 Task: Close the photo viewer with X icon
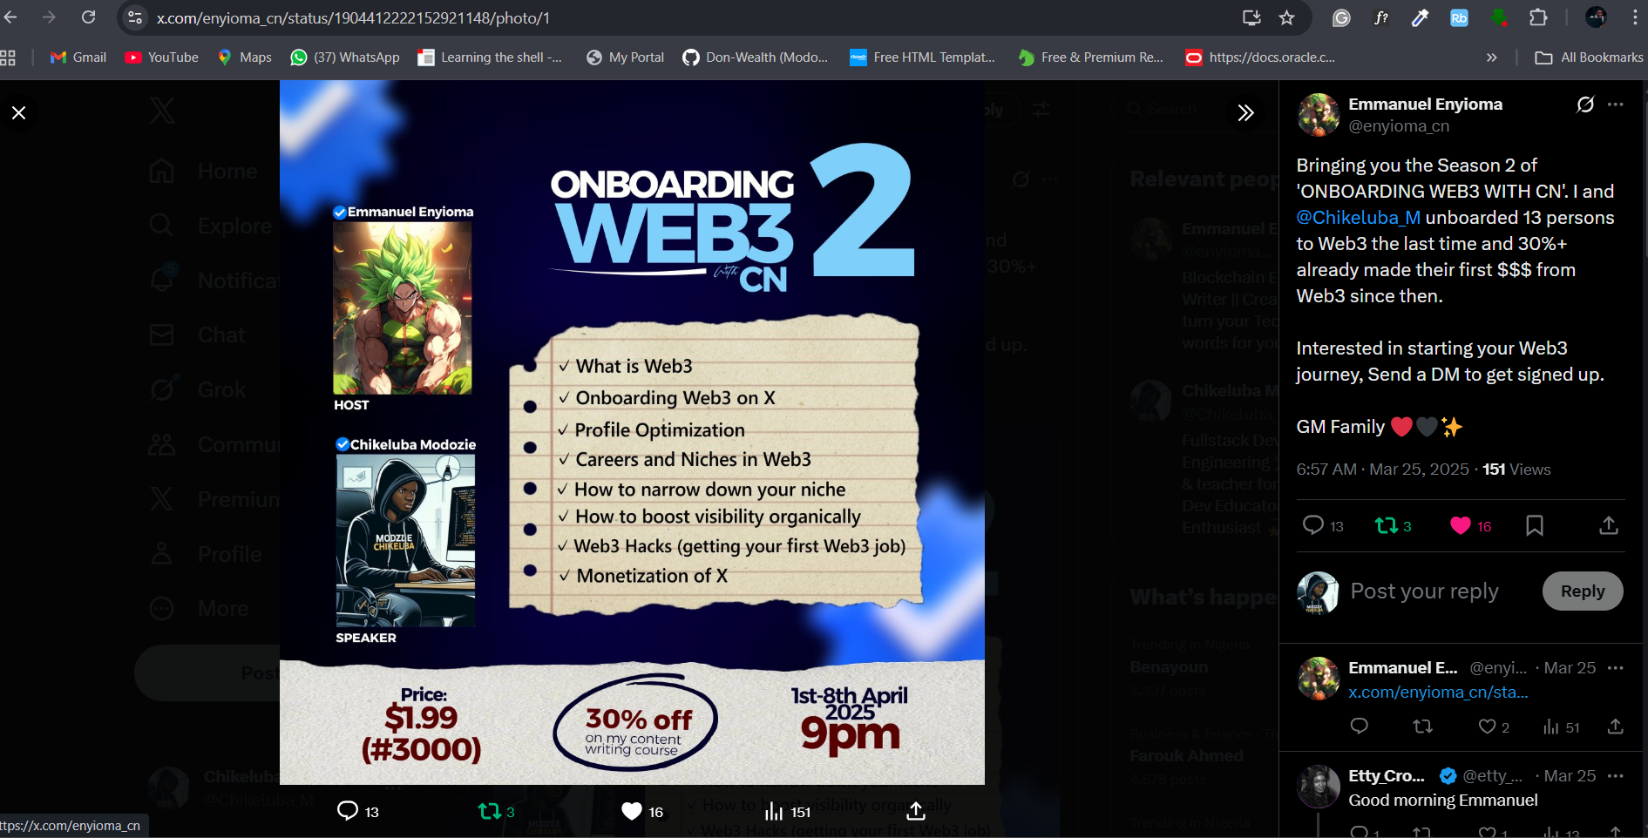(x=18, y=112)
